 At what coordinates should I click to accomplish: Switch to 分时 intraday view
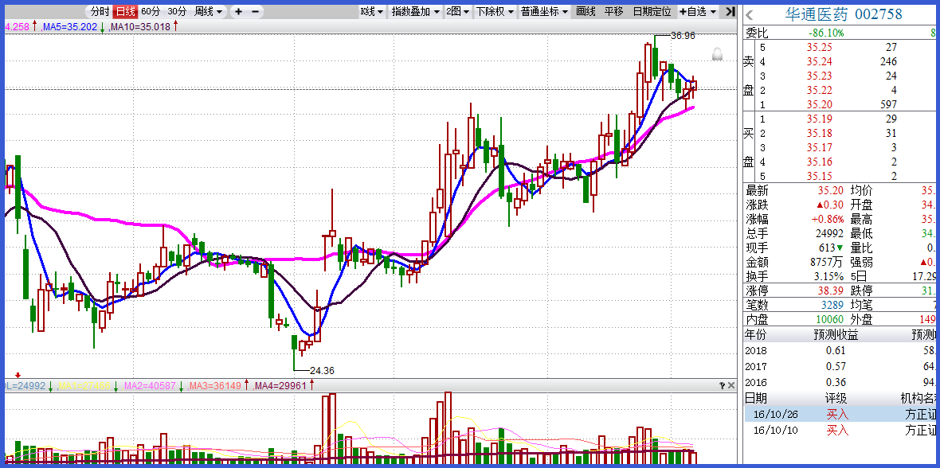coord(100,11)
